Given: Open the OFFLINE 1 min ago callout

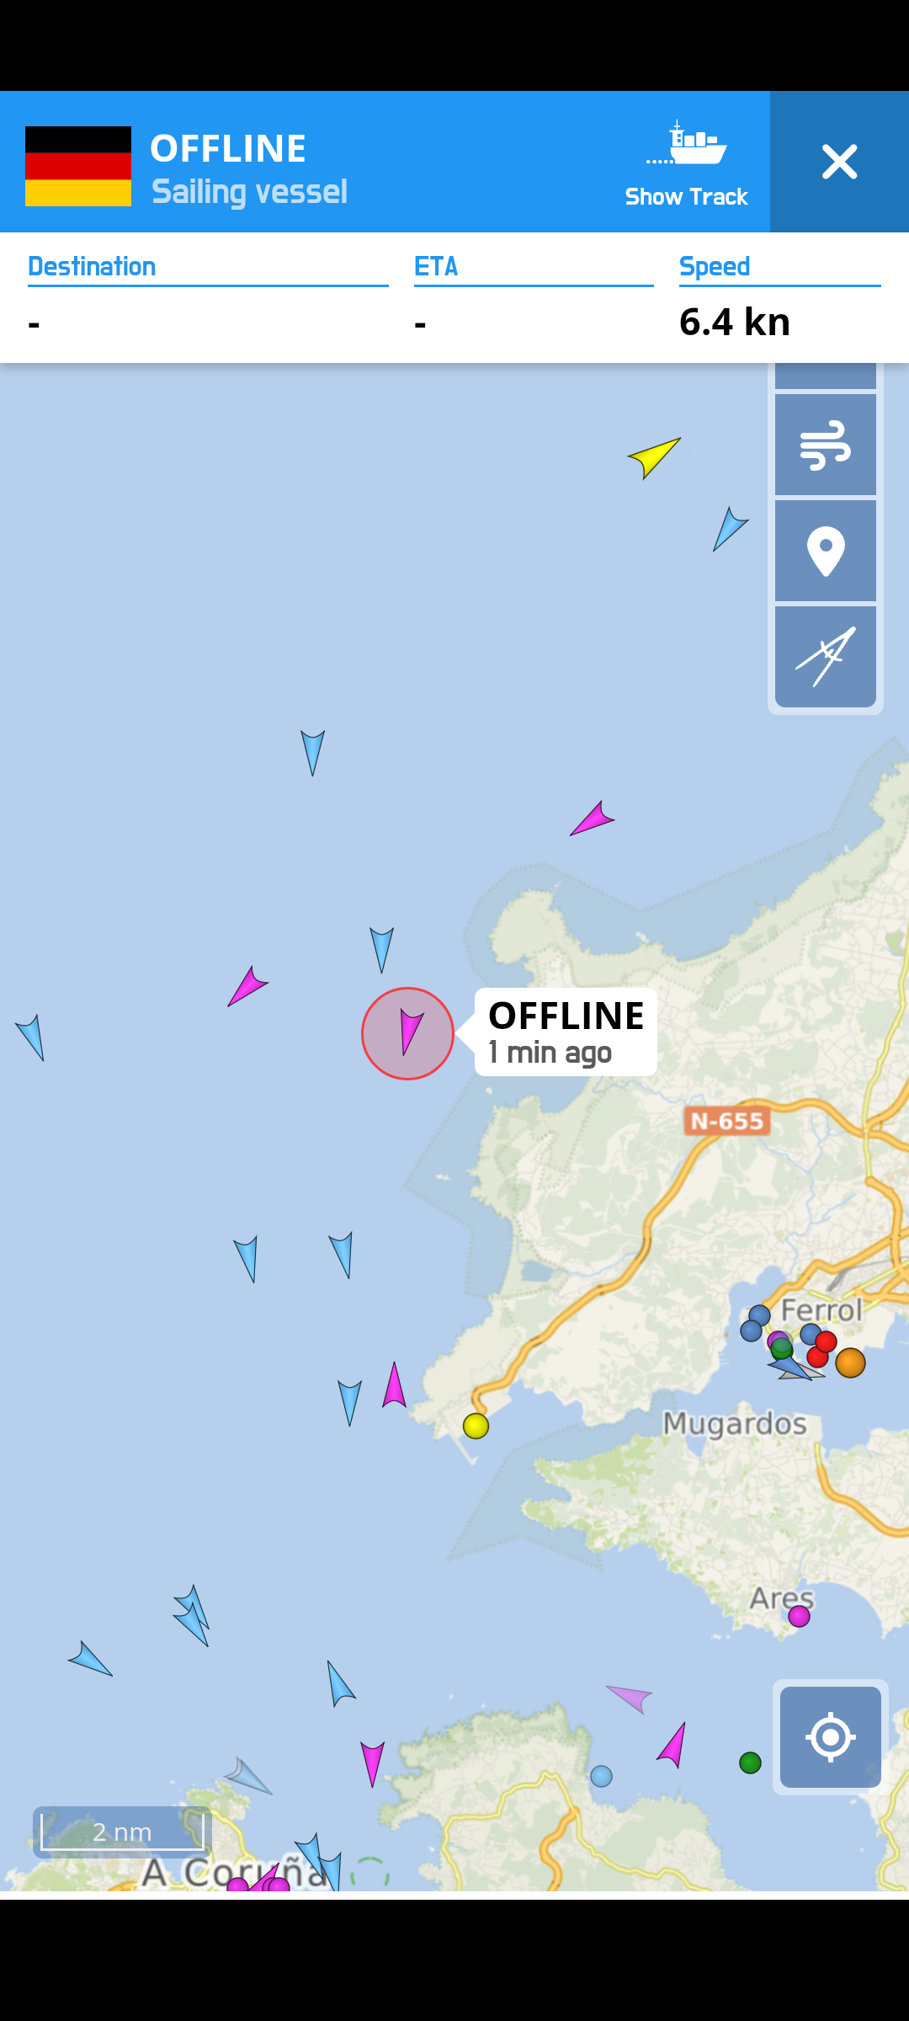Looking at the screenshot, I should click(566, 1032).
